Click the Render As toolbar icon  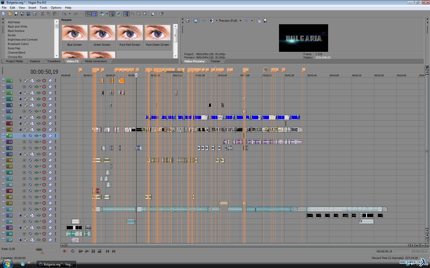tap(28, 14)
